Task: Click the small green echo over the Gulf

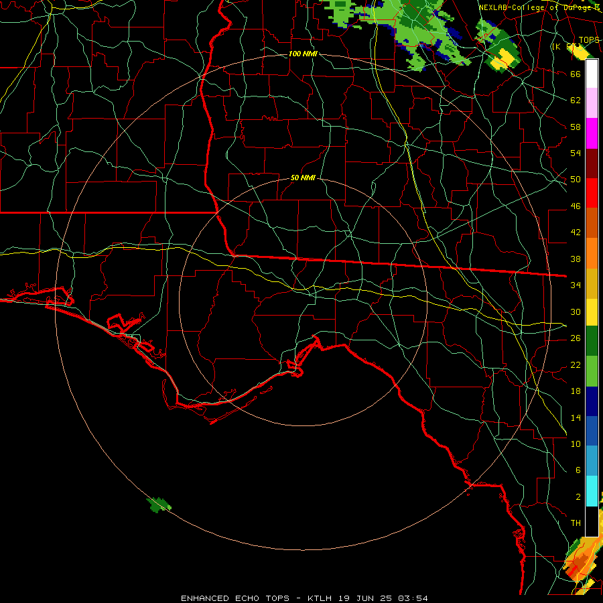Action: tap(158, 505)
